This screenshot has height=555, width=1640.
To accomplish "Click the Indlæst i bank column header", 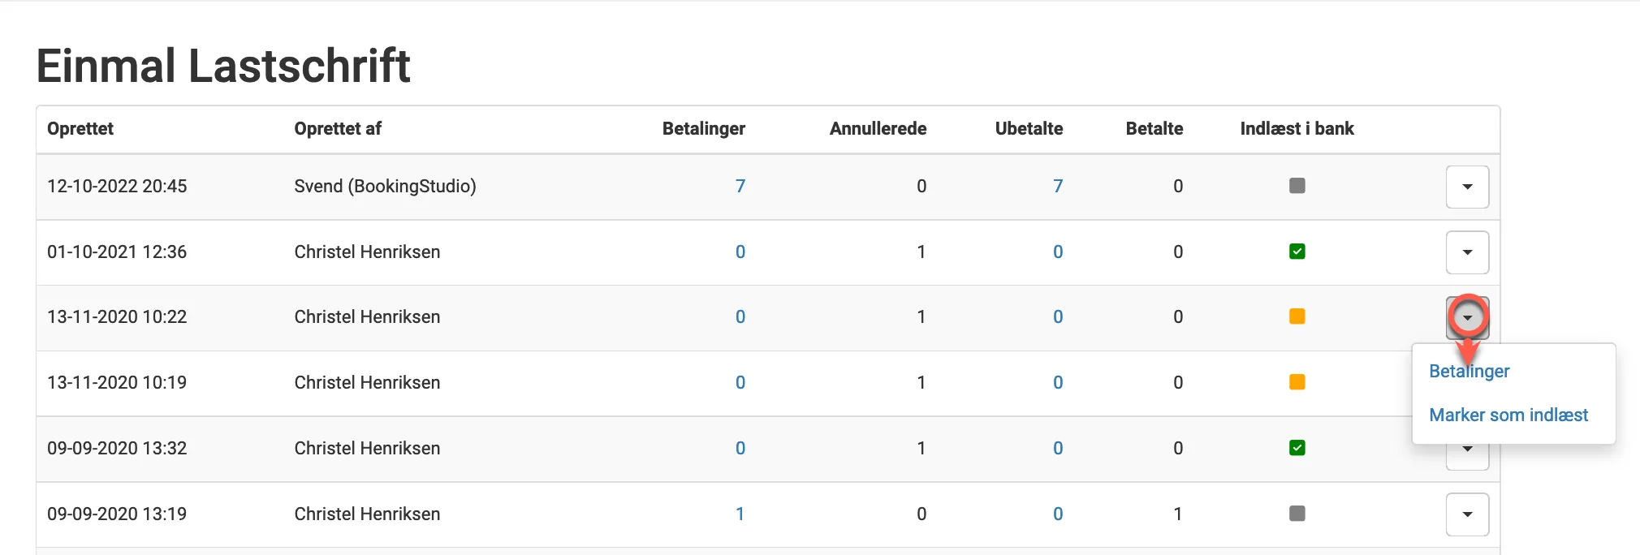I will pos(1297,128).
